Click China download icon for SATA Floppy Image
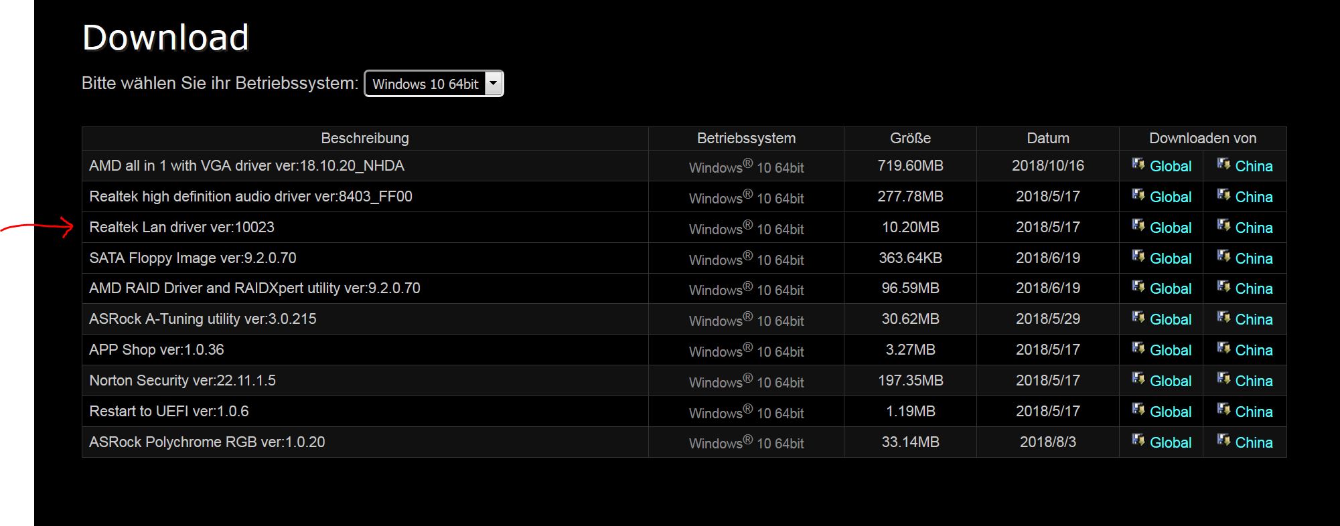 click(1223, 256)
